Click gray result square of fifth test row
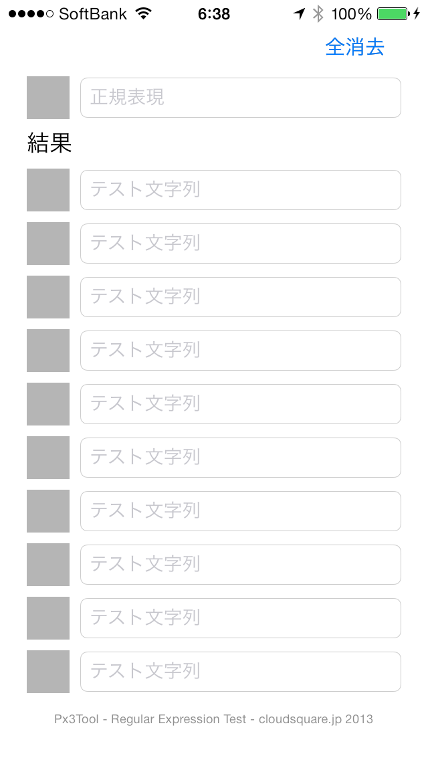 pos(48,404)
